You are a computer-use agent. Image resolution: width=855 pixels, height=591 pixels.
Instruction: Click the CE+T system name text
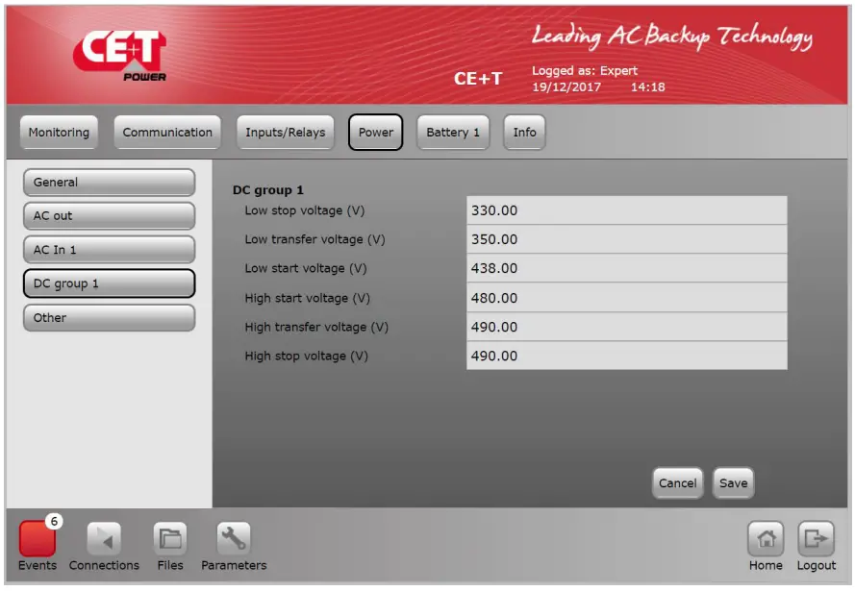tap(478, 79)
